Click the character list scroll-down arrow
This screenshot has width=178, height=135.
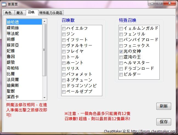tap(44, 97)
